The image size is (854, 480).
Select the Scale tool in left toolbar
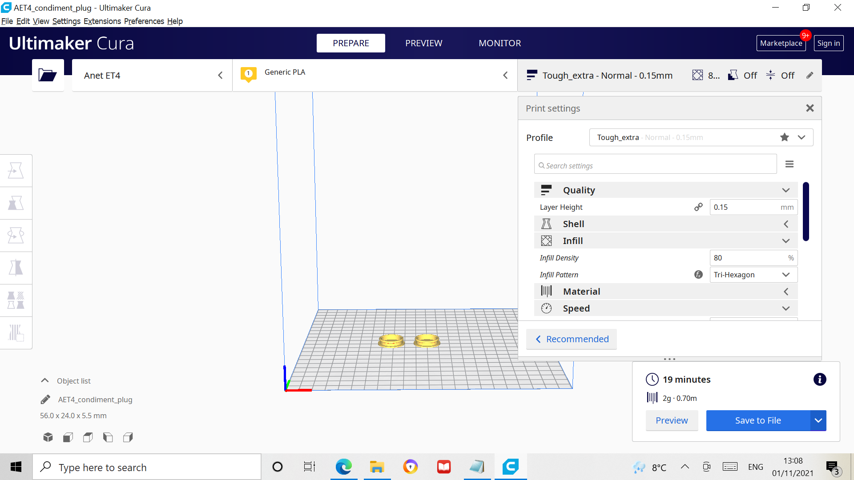(16, 203)
